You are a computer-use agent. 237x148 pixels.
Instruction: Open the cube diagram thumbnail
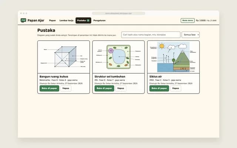(64, 57)
